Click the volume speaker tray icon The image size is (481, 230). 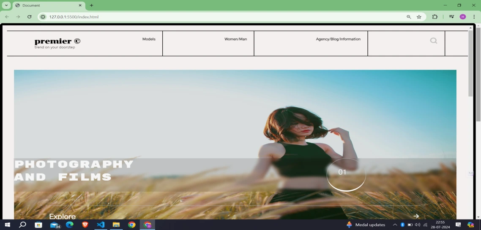[x=418, y=225]
